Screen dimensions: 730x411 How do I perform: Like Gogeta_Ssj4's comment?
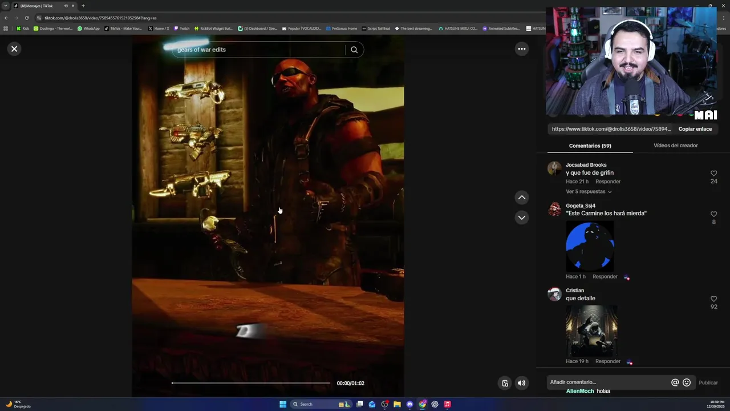[713, 214]
